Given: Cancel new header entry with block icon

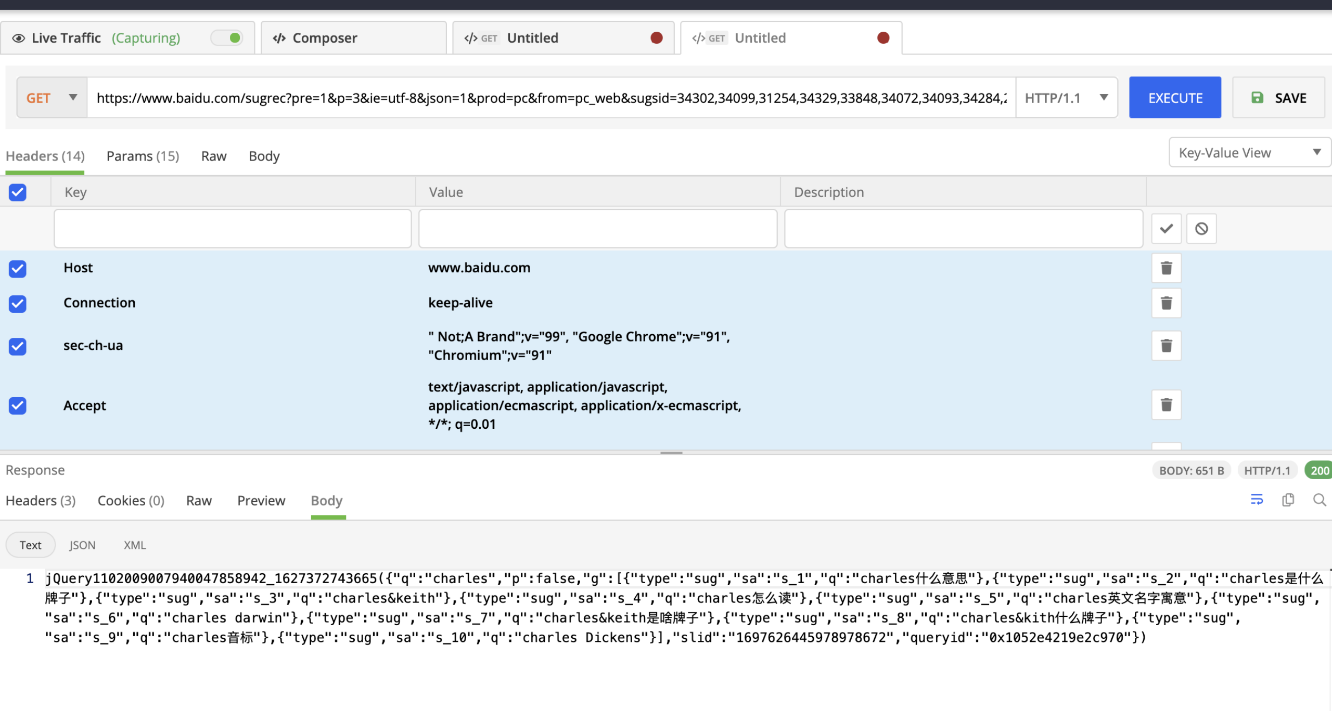Looking at the screenshot, I should (x=1201, y=228).
